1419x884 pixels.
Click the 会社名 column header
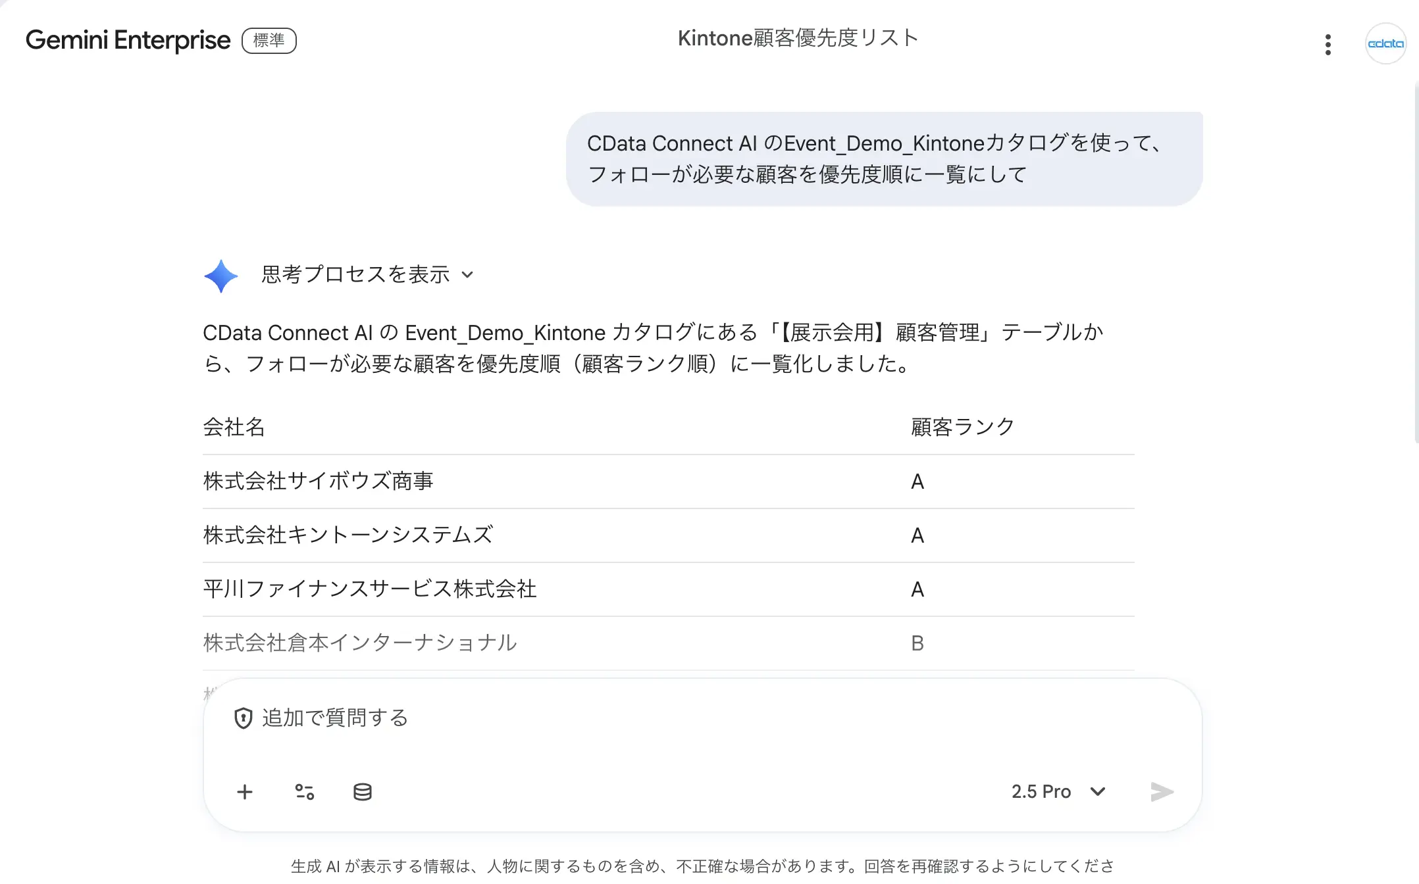point(234,427)
